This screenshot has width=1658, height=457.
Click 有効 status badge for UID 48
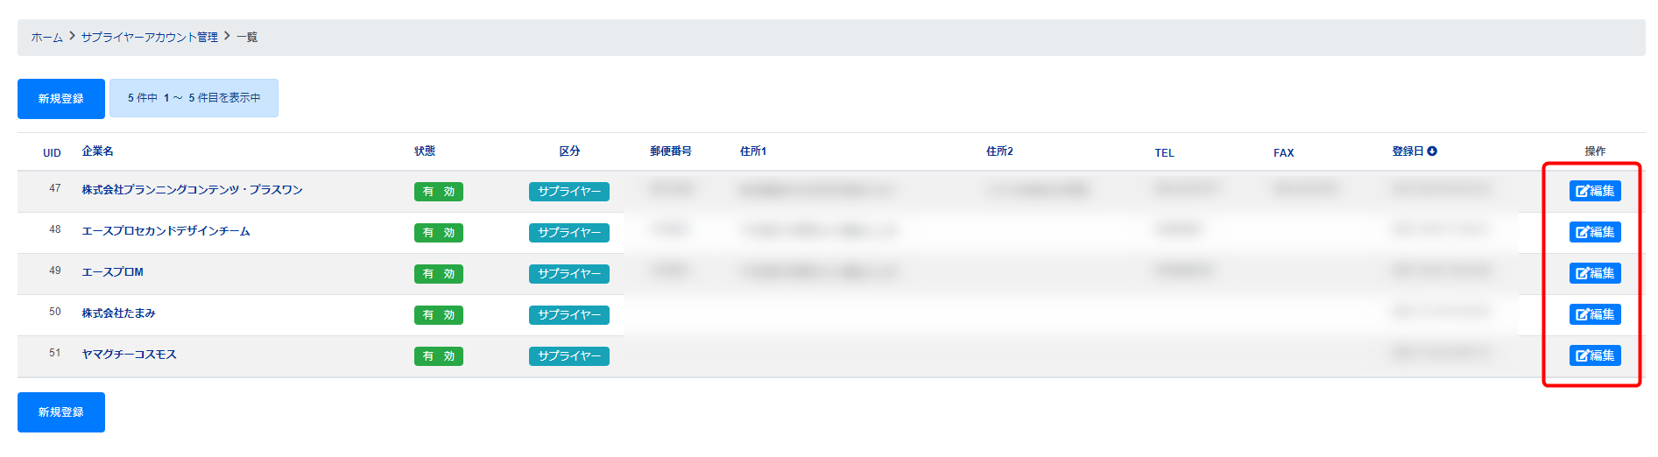tap(438, 233)
